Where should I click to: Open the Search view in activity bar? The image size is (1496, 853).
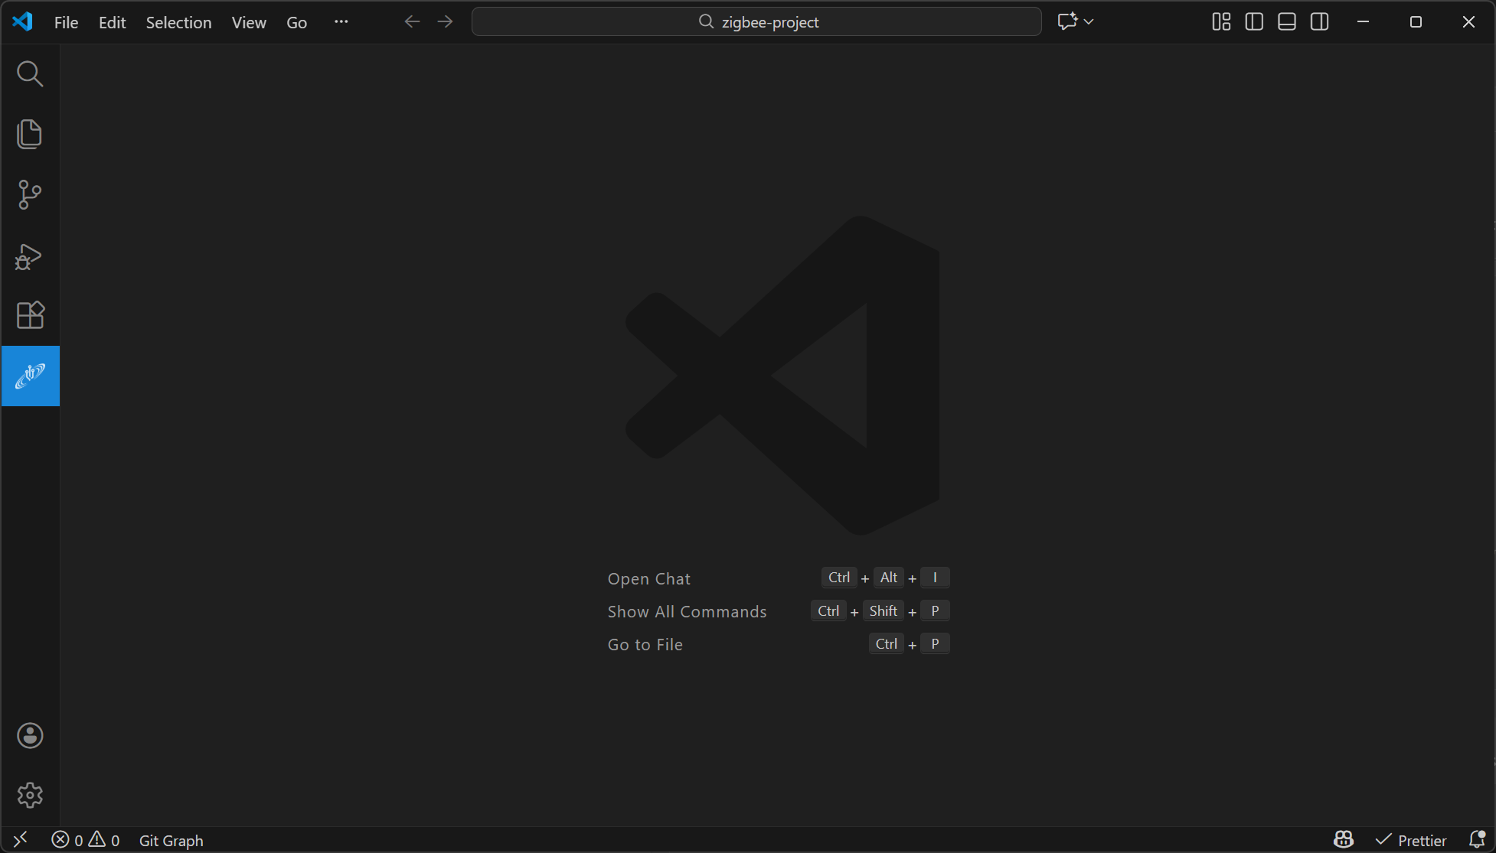coord(30,74)
